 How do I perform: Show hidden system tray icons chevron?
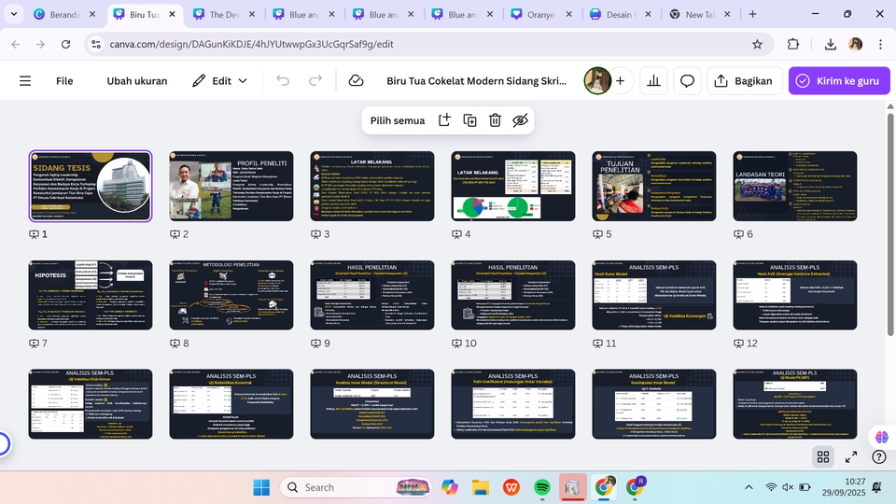749,487
